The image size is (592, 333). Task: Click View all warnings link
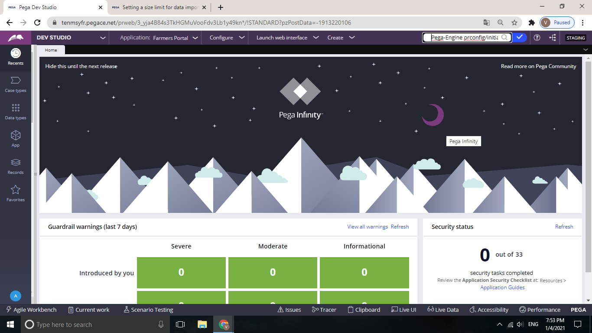tap(368, 227)
